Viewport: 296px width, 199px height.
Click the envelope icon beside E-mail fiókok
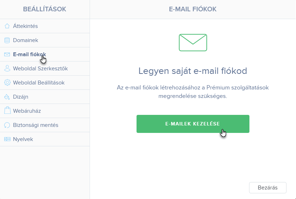tap(7, 54)
